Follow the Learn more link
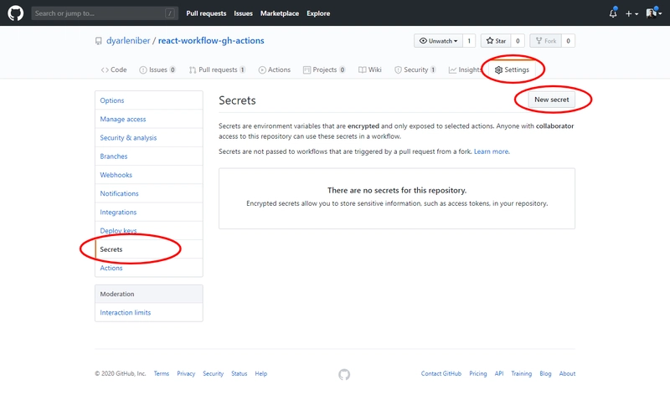The width and height of the screenshot is (670, 405). (x=491, y=151)
